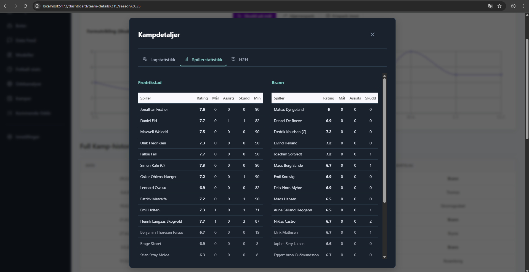Screen dimensions: 529x272
Task: Select player Emil Kornvig
Action: 284,177
